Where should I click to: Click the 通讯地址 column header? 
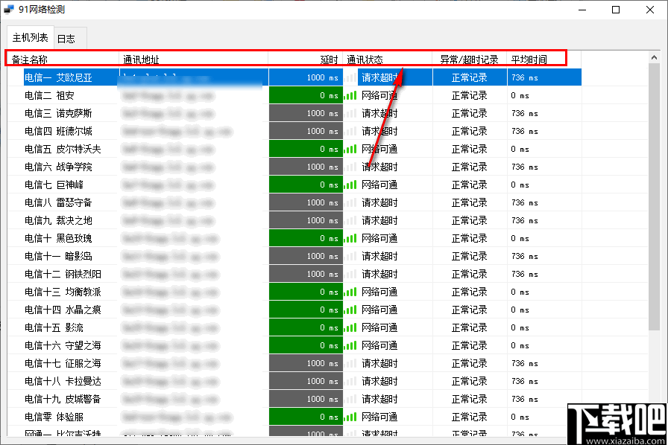[193, 60]
